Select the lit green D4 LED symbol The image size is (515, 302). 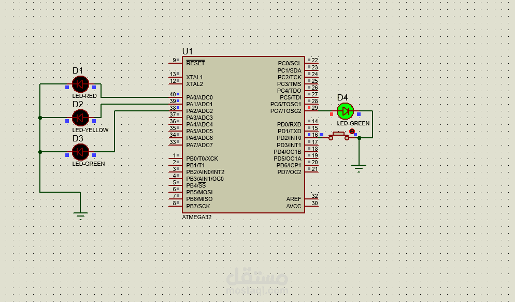pos(345,111)
